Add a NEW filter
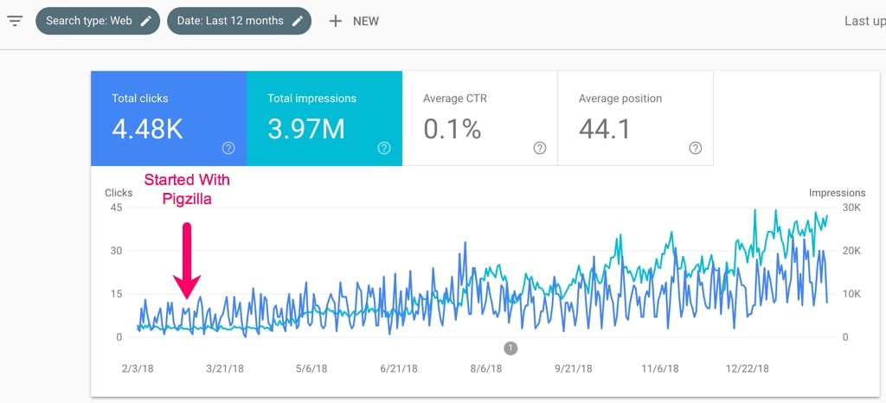Image resolution: width=886 pixels, height=403 pixels. [x=354, y=22]
